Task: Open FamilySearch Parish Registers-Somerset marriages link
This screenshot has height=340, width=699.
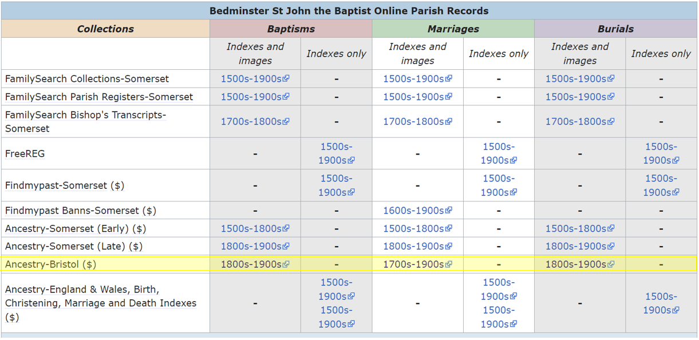Action: [417, 97]
